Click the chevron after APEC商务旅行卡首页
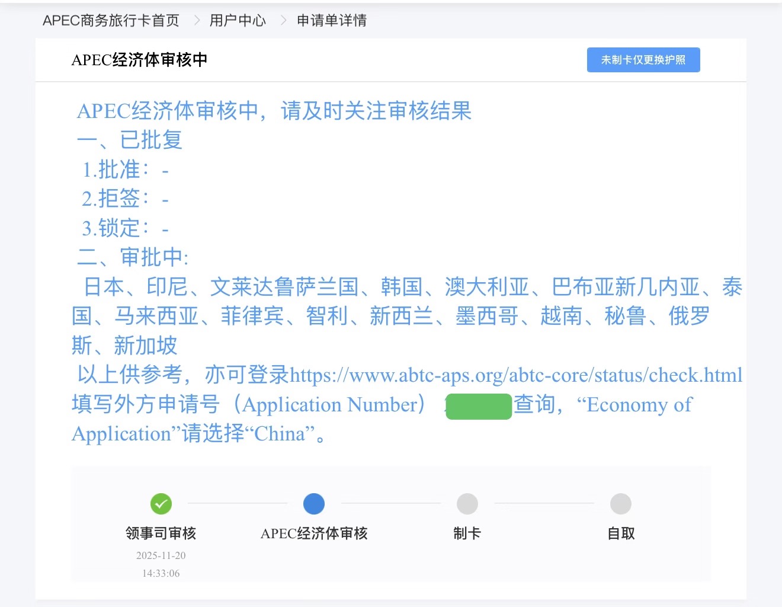The height and width of the screenshot is (607, 782). (197, 21)
